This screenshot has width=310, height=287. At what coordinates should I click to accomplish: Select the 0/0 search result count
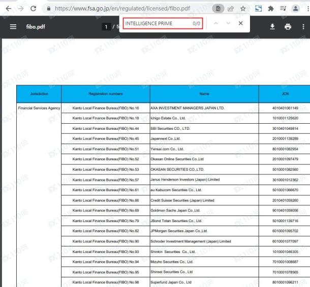pyautogui.click(x=196, y=23)
